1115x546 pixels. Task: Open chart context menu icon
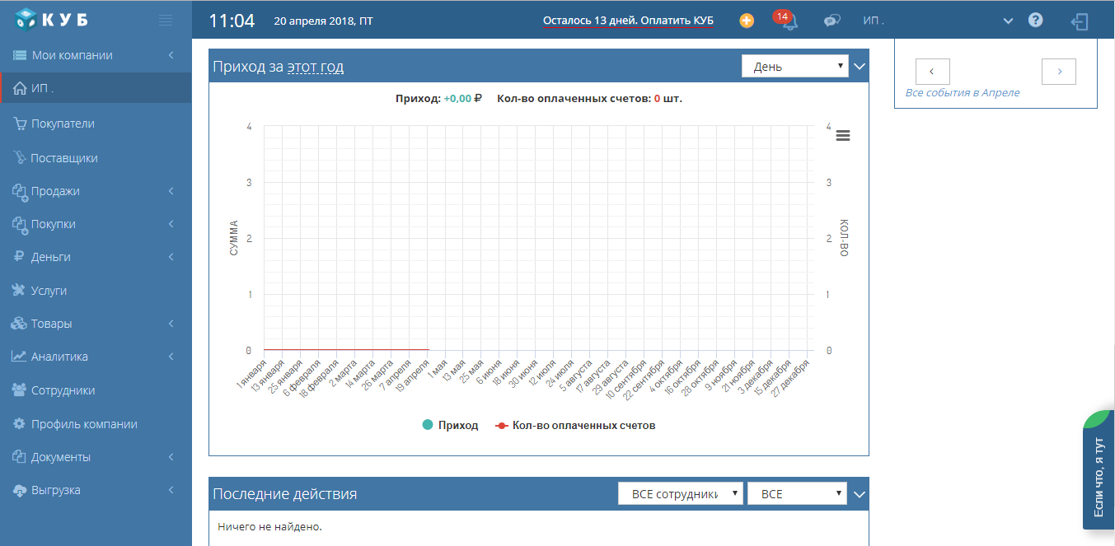coord(842,136)
